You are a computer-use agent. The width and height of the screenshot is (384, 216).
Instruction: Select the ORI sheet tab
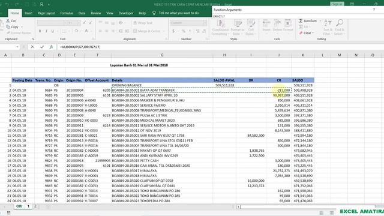pos(19,206)
